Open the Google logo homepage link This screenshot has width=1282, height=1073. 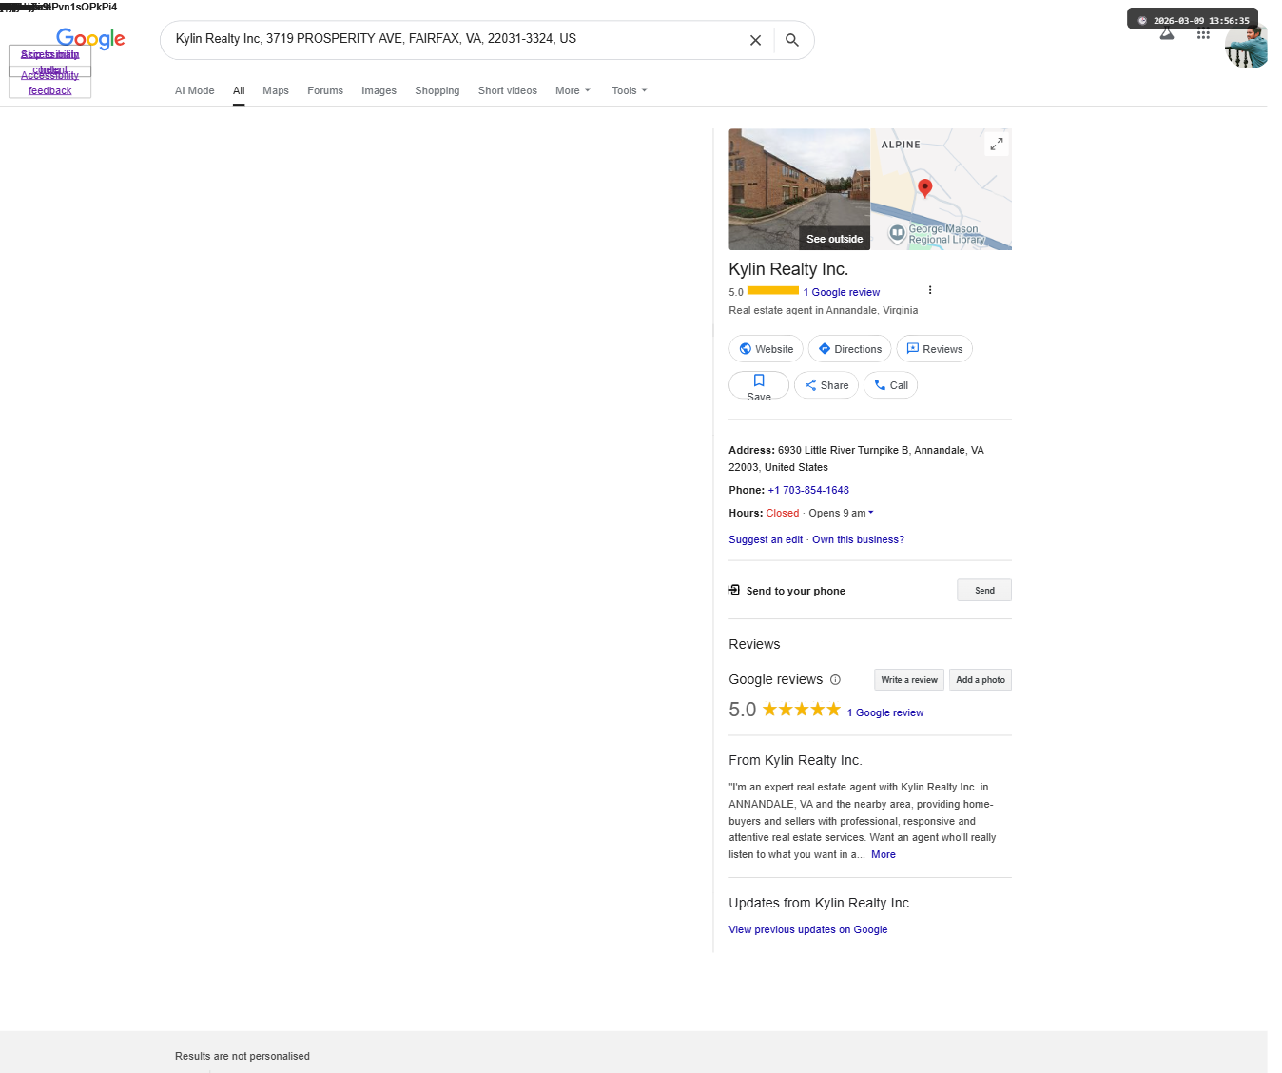coord(90,39)
